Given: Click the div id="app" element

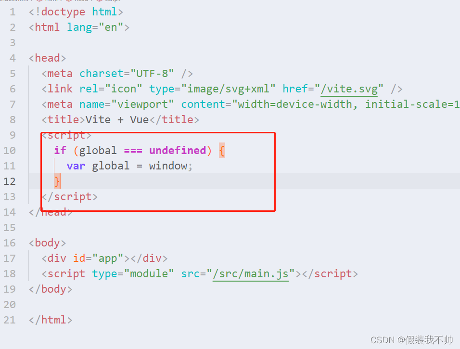Looking at the screenshot, I should pos(104,259).
